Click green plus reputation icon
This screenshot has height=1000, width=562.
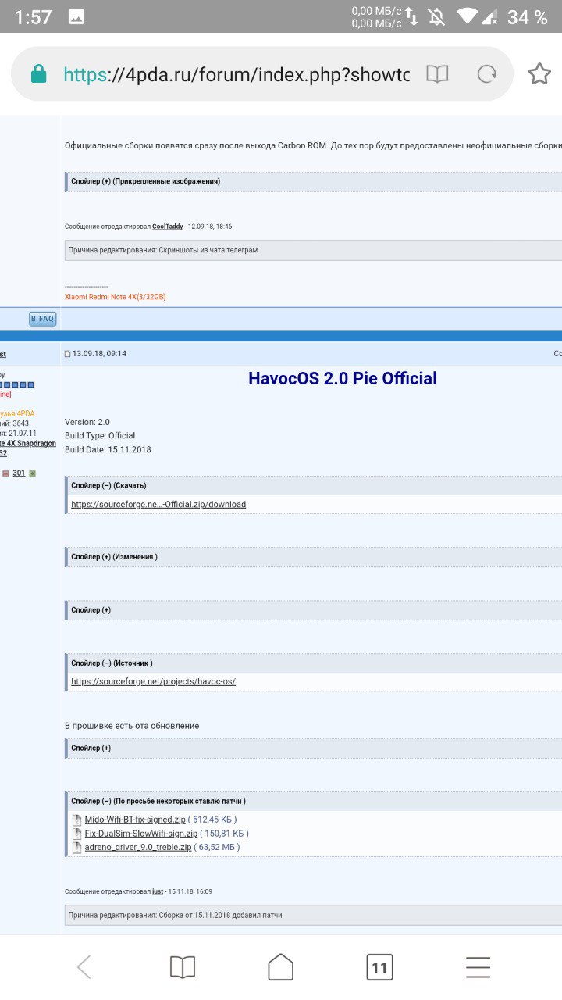click(32, 473)
